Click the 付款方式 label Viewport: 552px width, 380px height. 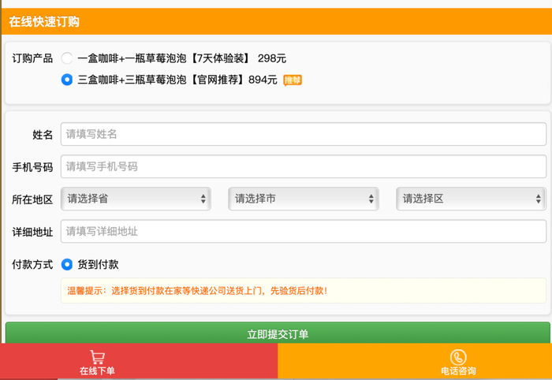[32, 264]
